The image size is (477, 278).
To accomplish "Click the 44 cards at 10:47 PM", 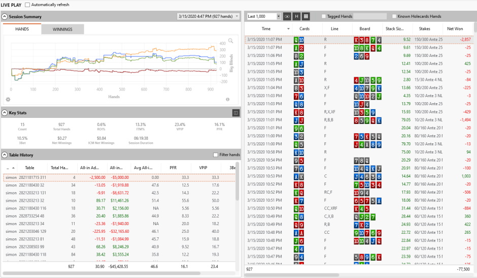I will coord(299,249).
